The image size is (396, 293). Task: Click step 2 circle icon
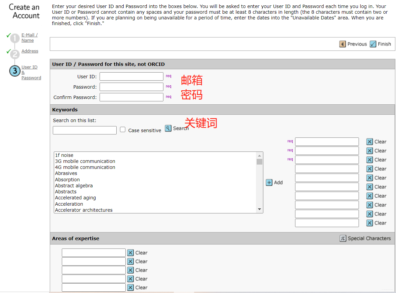tap(15, 54)
